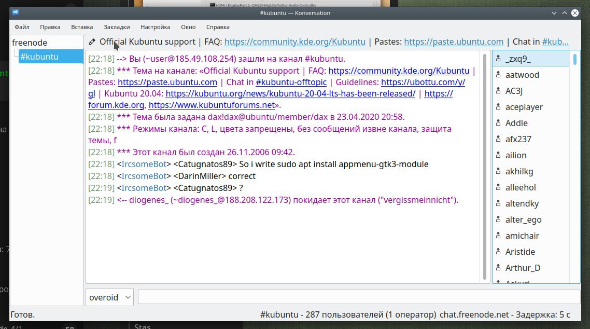590x329 pixels.
Task: Click the user icon next to aatwood
Action: pyautogui.click(x=498, y=75)
